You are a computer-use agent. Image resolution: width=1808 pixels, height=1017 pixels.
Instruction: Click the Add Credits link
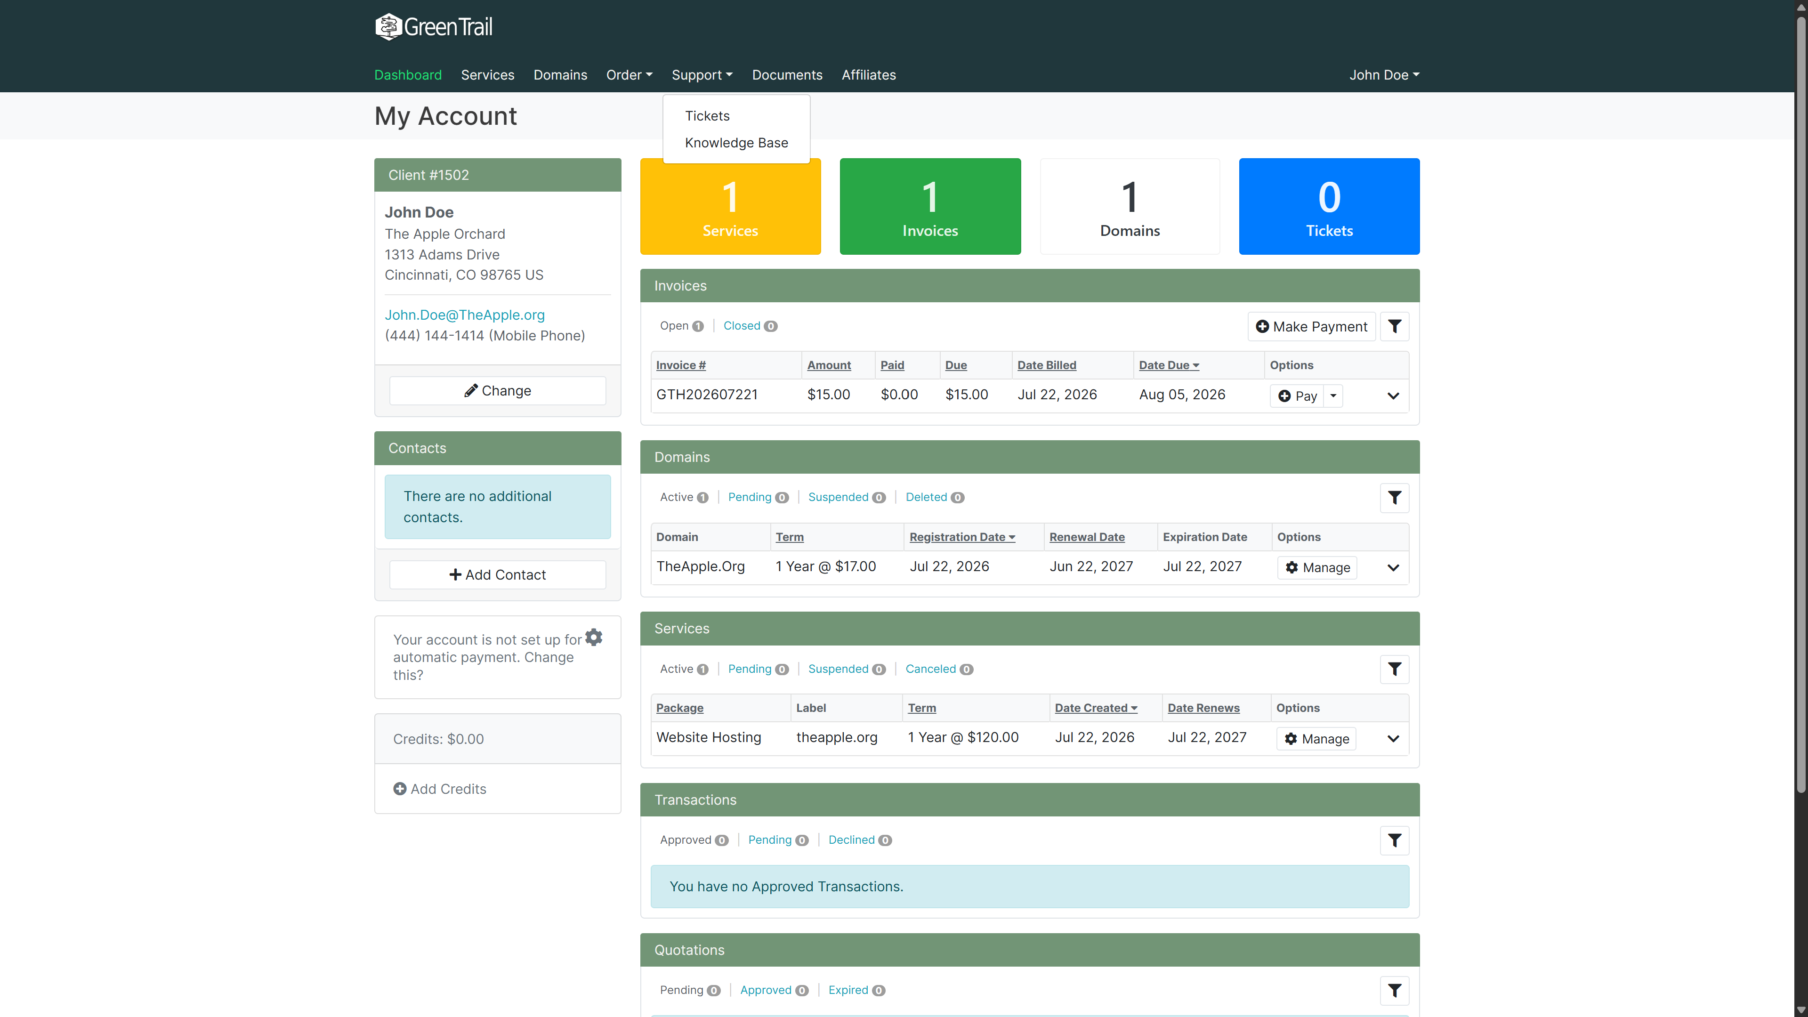tap(439, 789)
